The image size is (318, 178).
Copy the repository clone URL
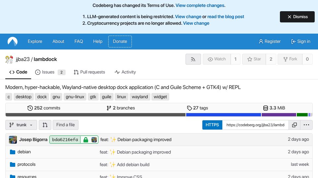coord(294,125)
